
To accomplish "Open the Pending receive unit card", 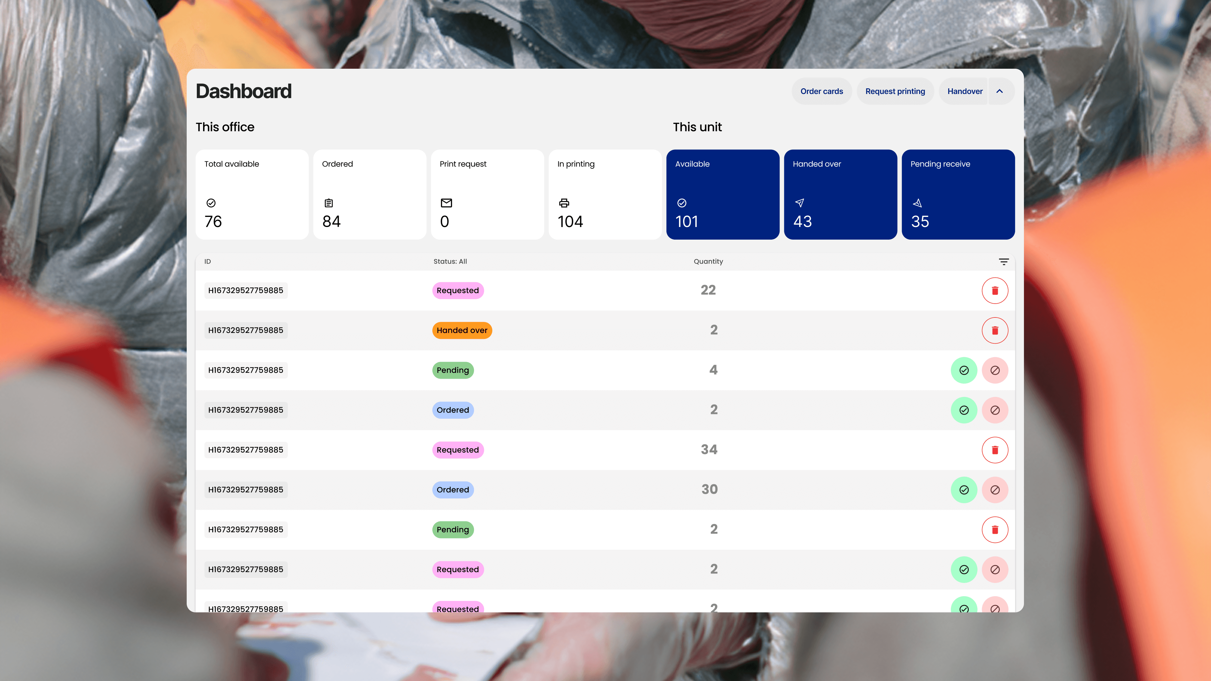I will point(958,194).
